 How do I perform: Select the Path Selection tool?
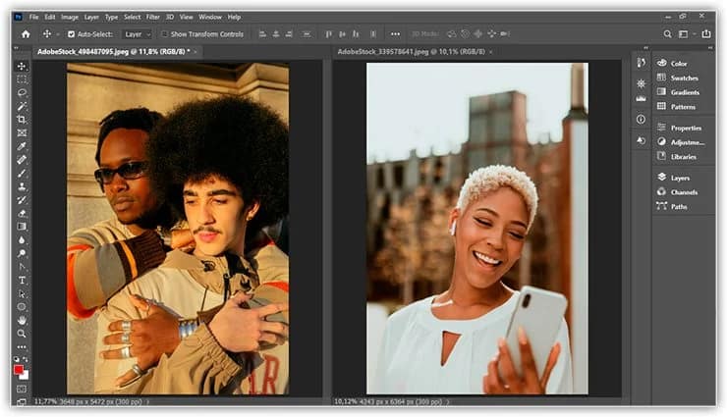click(x=22, y=293)
